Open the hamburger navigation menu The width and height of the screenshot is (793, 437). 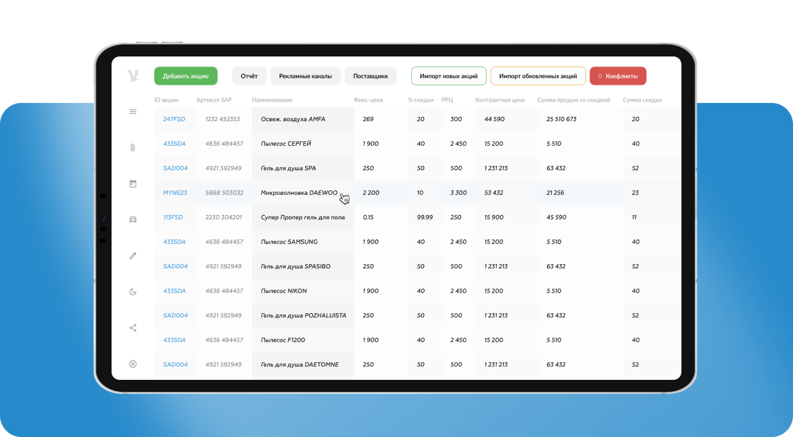point(132,112)
